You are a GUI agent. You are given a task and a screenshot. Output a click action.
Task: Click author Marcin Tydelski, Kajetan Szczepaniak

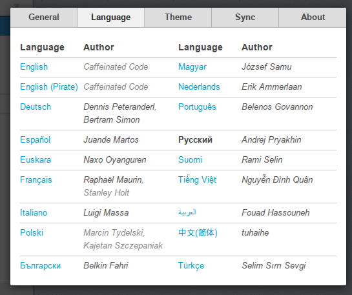(123, 239)
